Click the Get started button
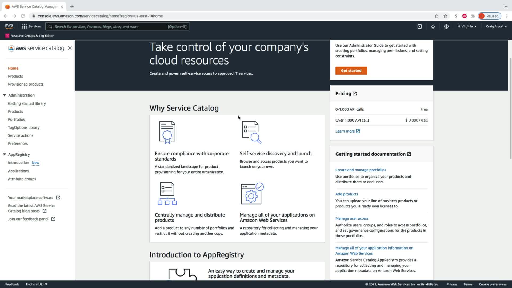 [351, 71]
